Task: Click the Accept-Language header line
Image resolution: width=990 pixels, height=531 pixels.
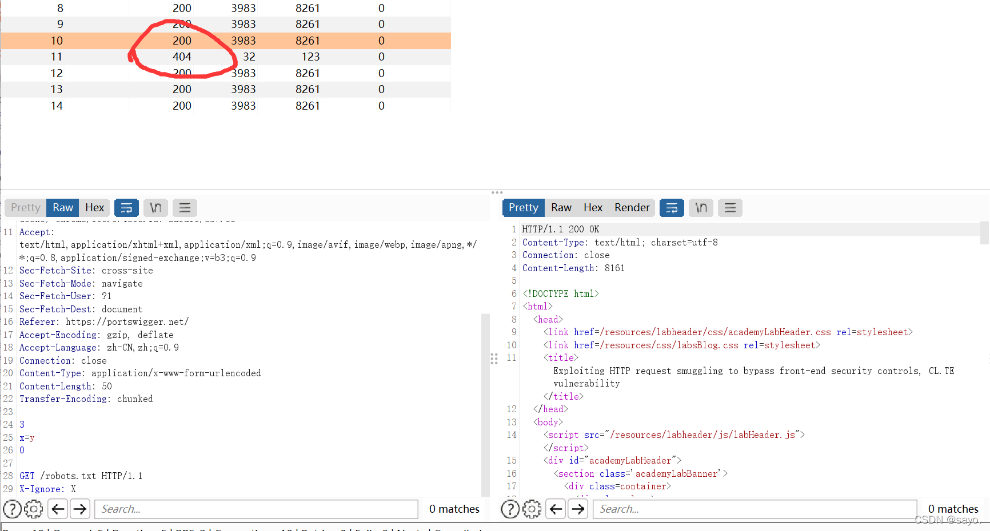Action: pos(99,347)
